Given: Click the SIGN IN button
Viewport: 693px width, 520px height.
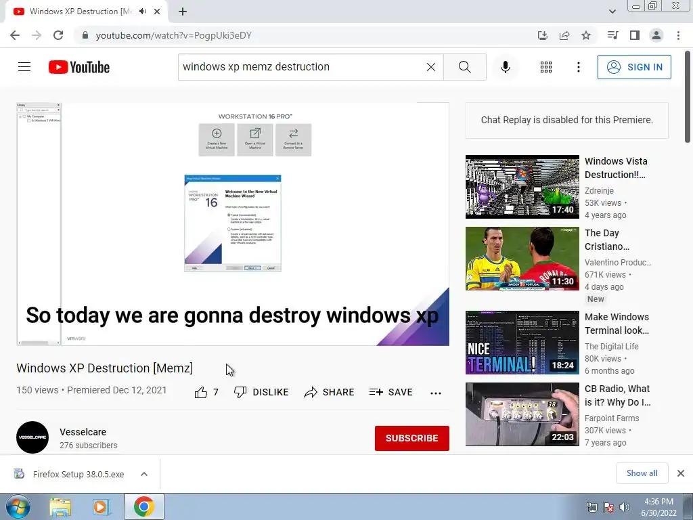Looking at the screenshot, I should (x=633, y=67).
